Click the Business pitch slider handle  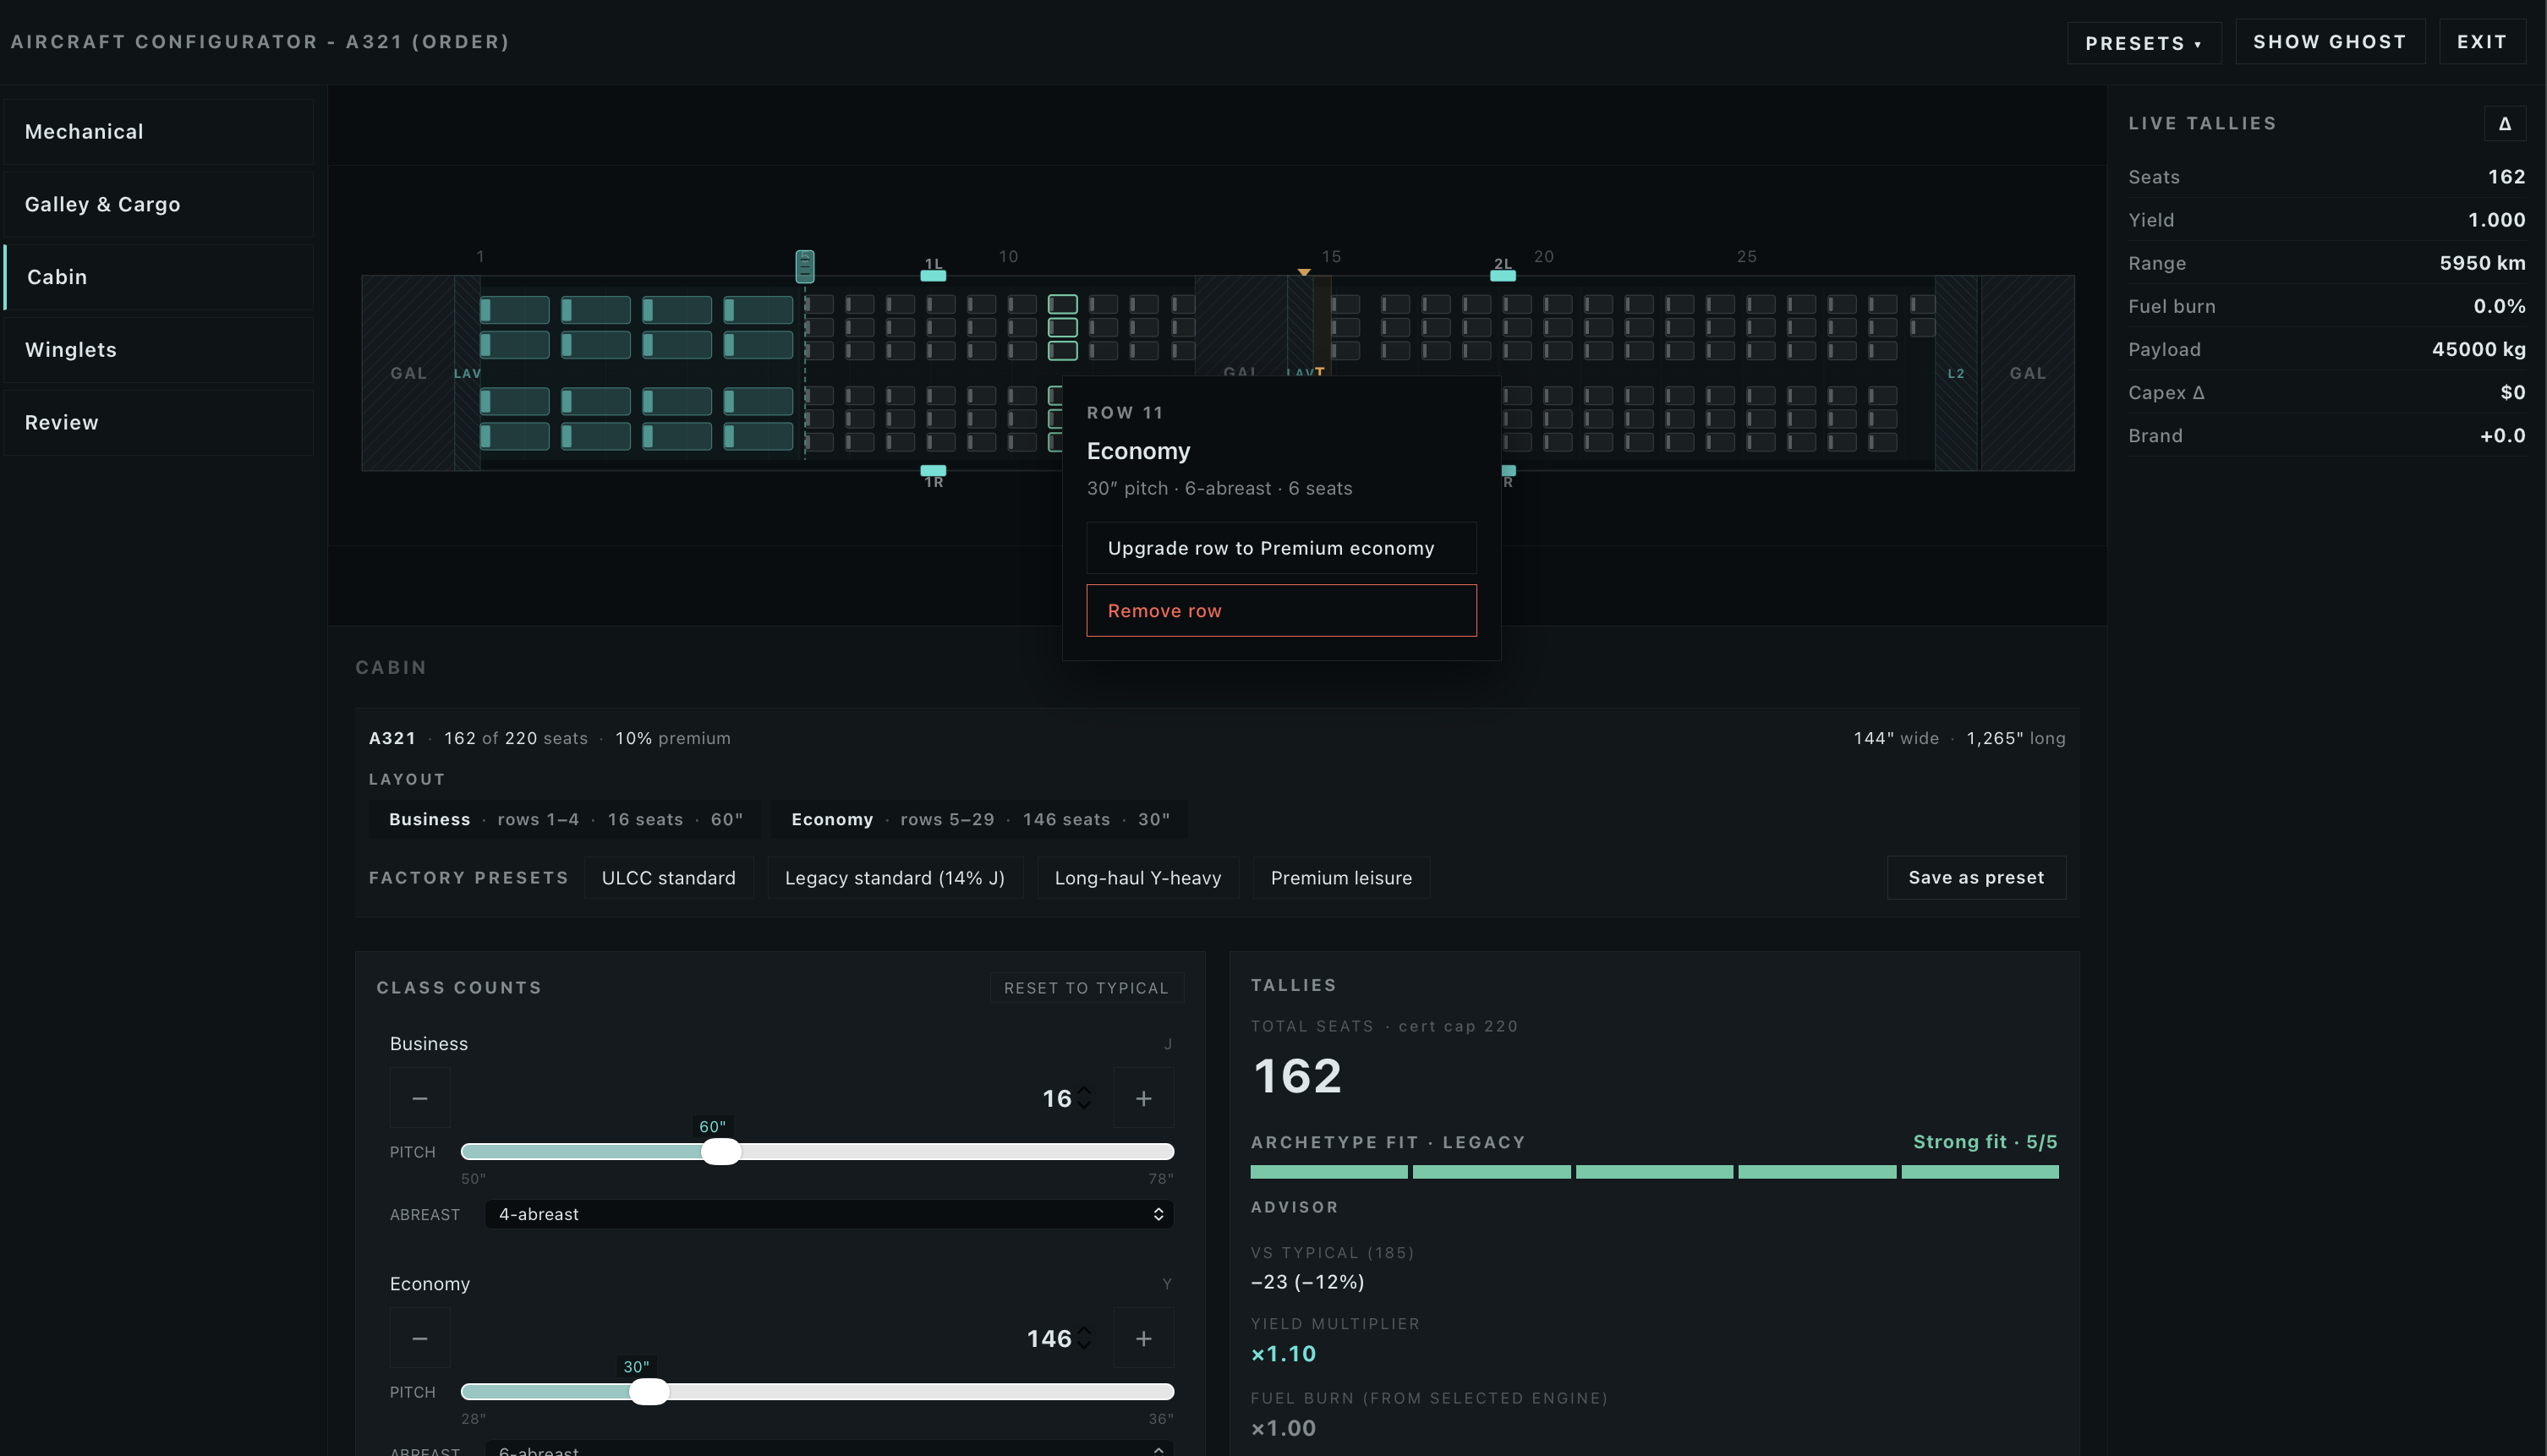pos(720,1152)
